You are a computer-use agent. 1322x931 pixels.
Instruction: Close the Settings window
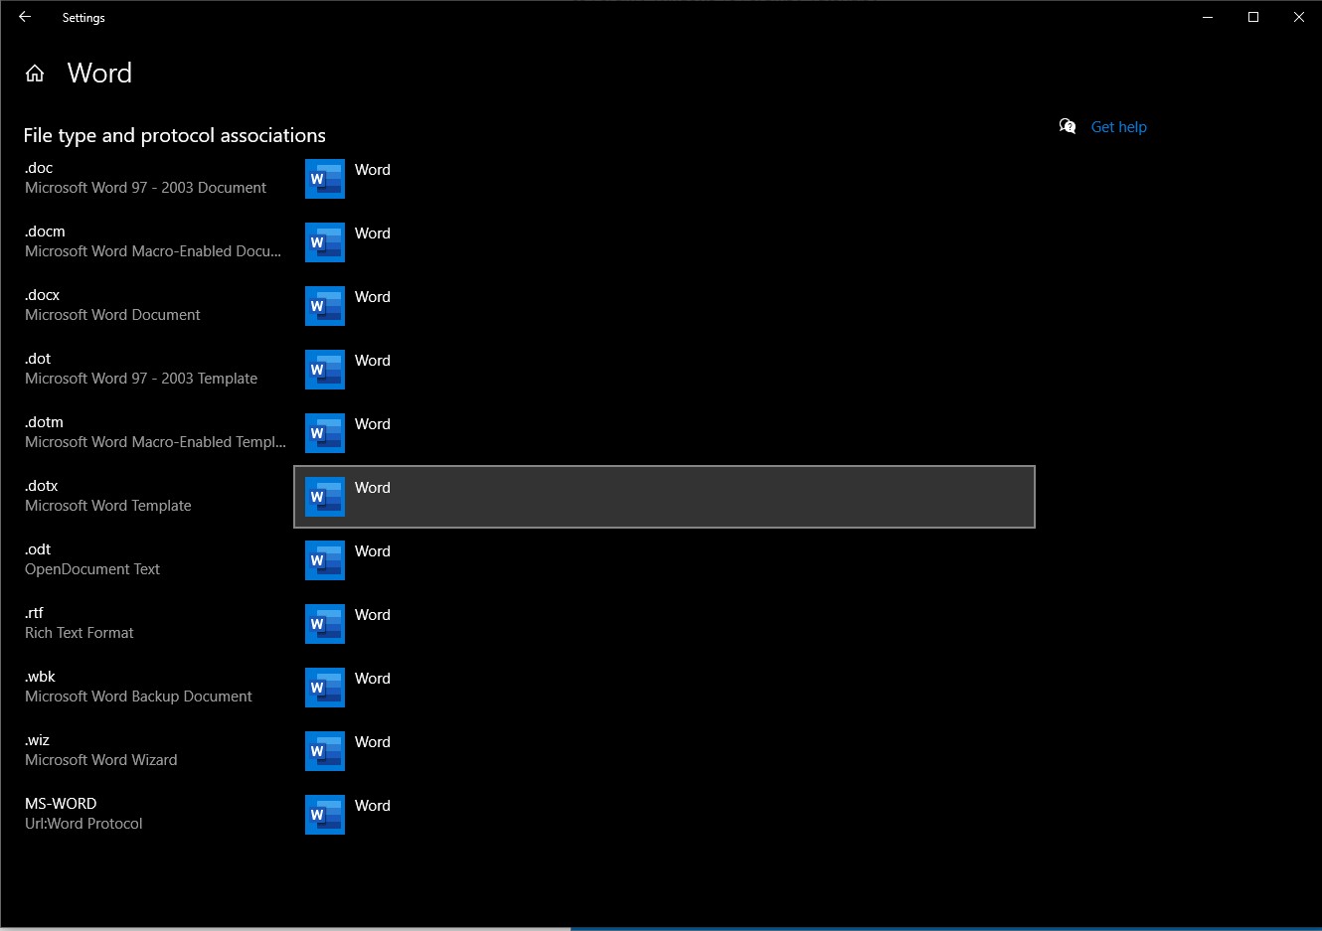[x=1299, y=17]
